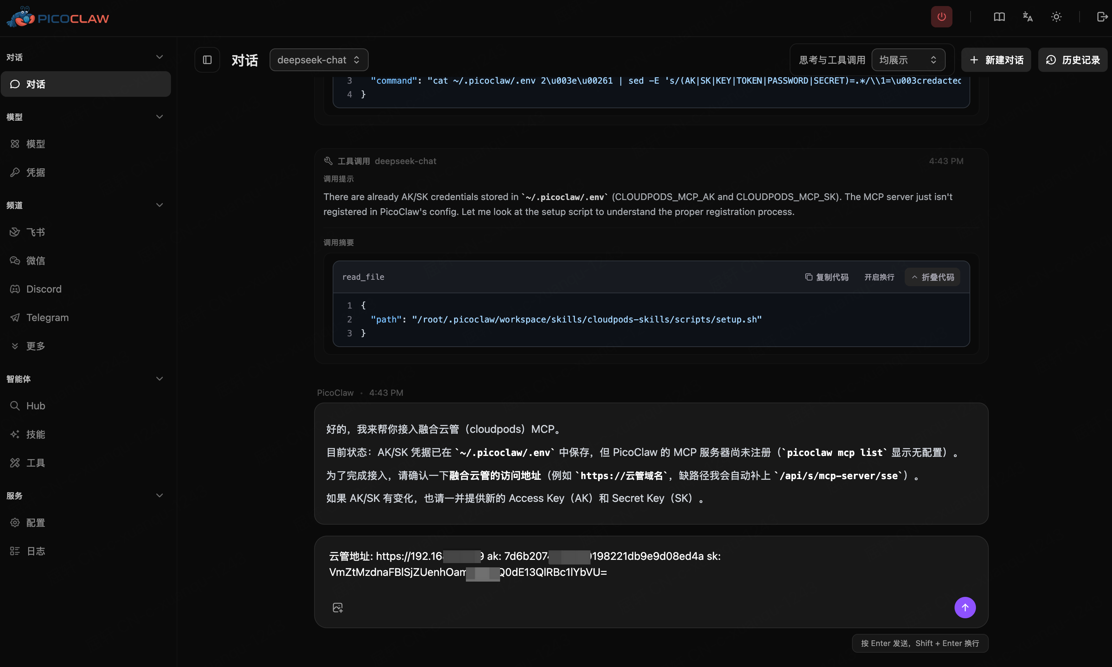Open the 微信 channel page

coord(86,260)
